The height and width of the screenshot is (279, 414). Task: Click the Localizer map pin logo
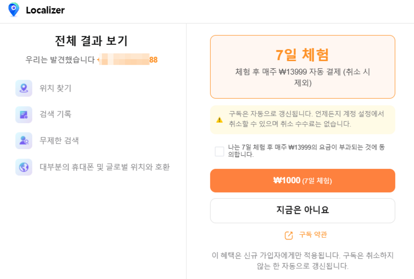14,10
